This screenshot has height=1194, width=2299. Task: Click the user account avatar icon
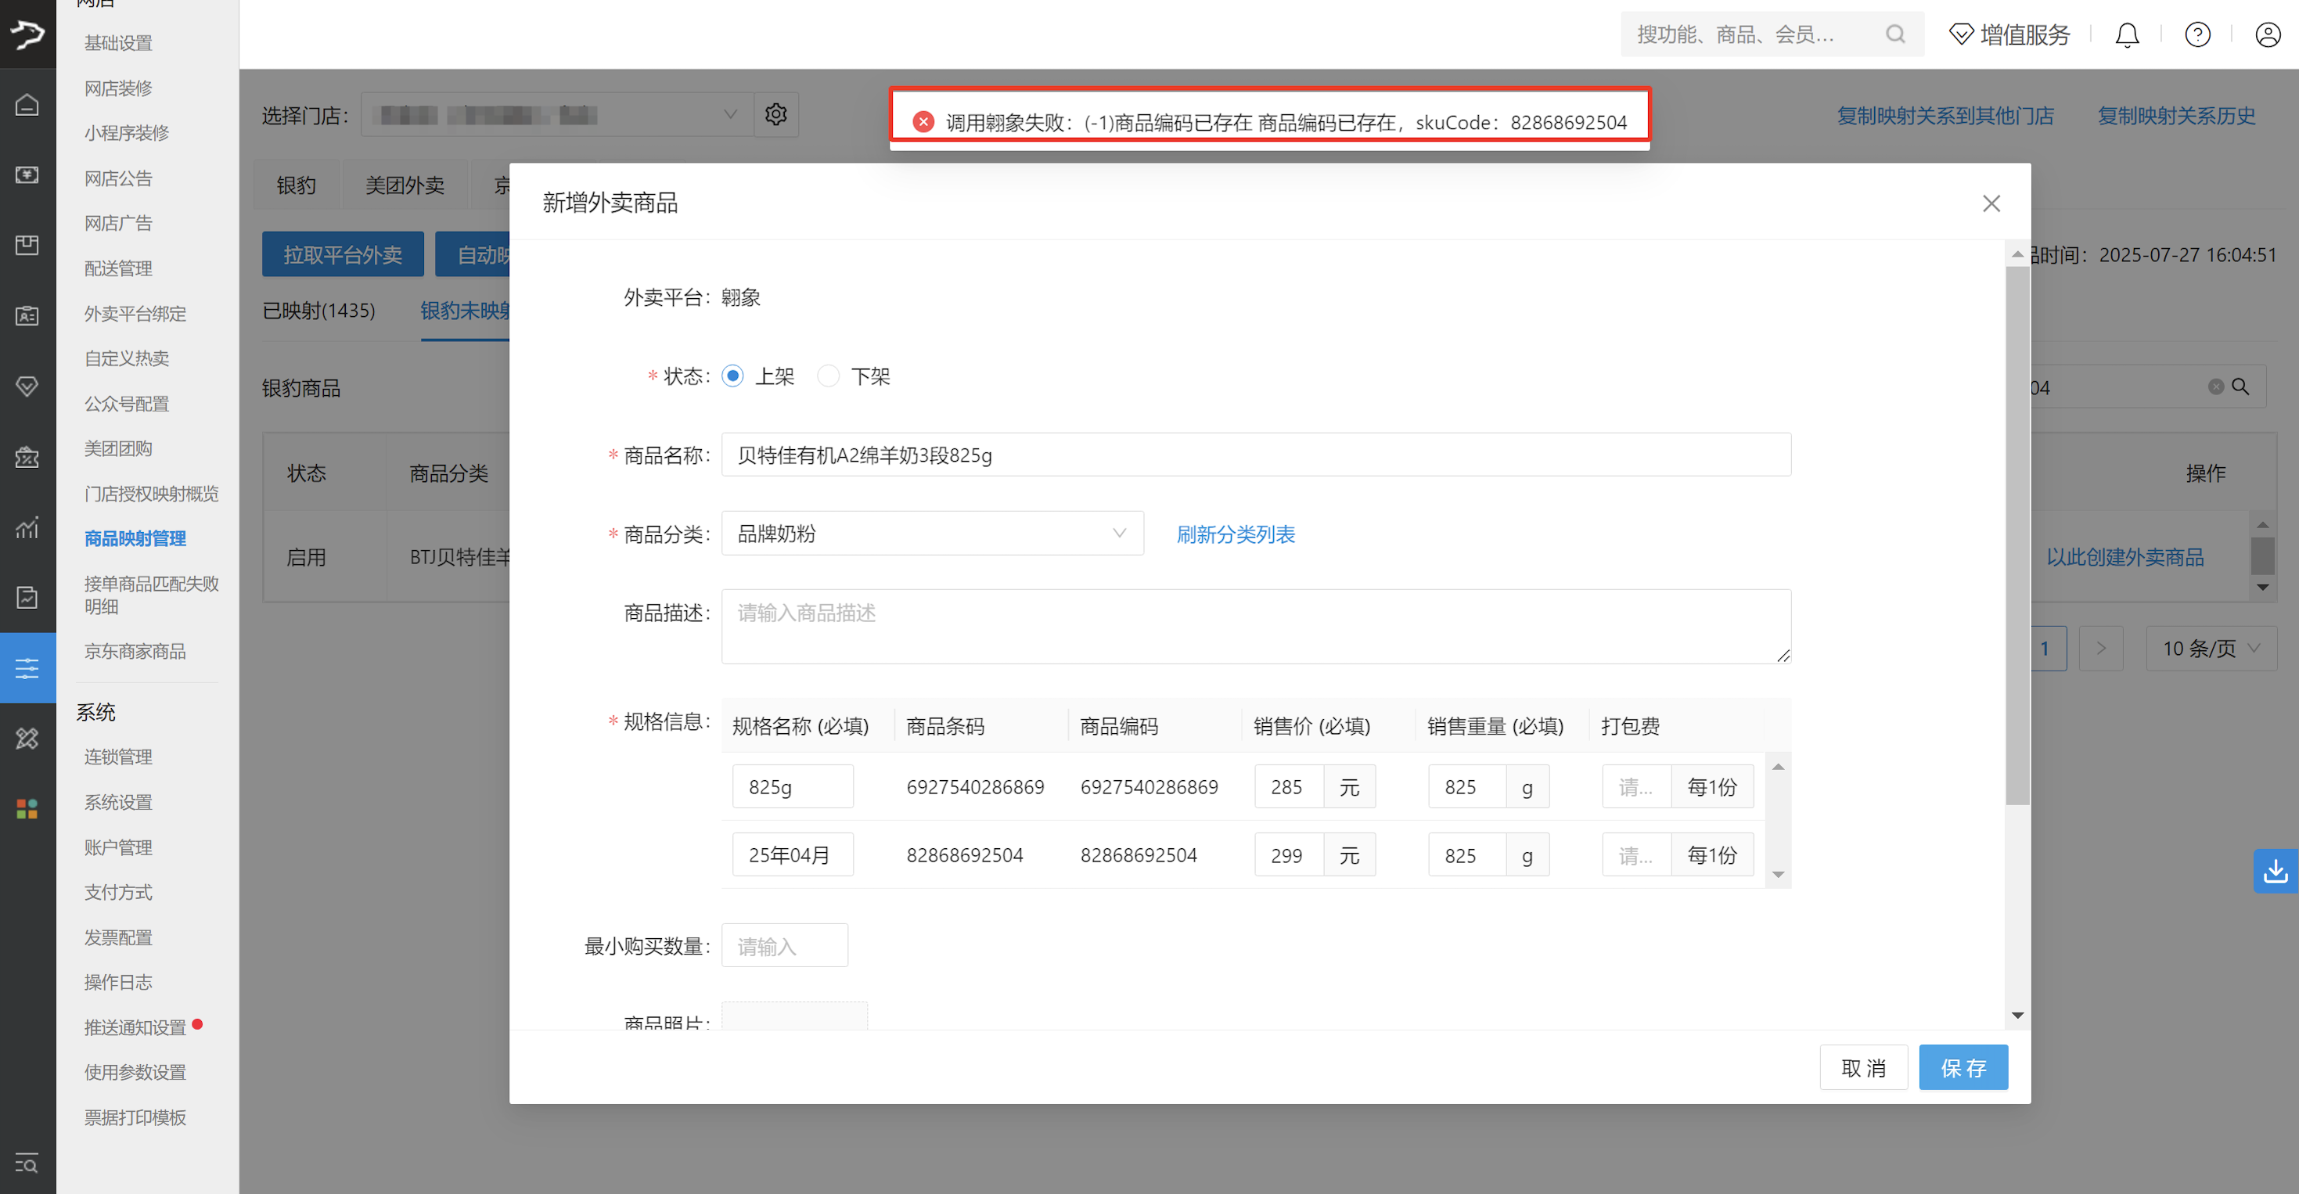[x=2267, y=34]
